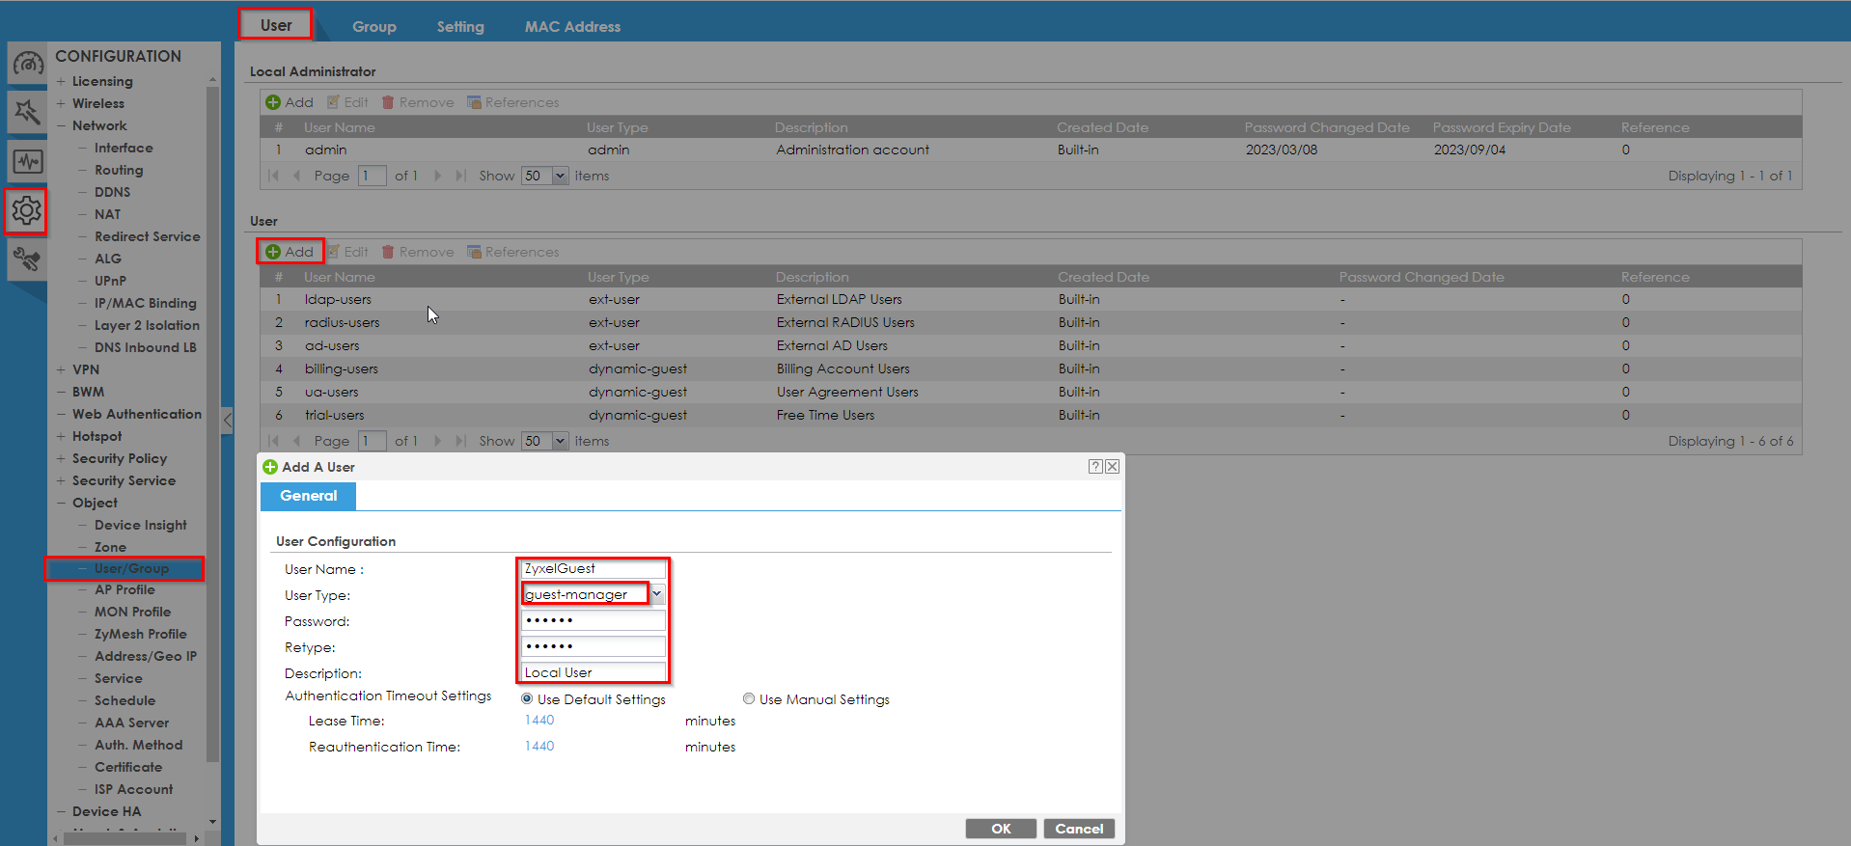Viewport: 1851px width, 846px height.
Task: Switch to the Group tab
Action: 373,27
